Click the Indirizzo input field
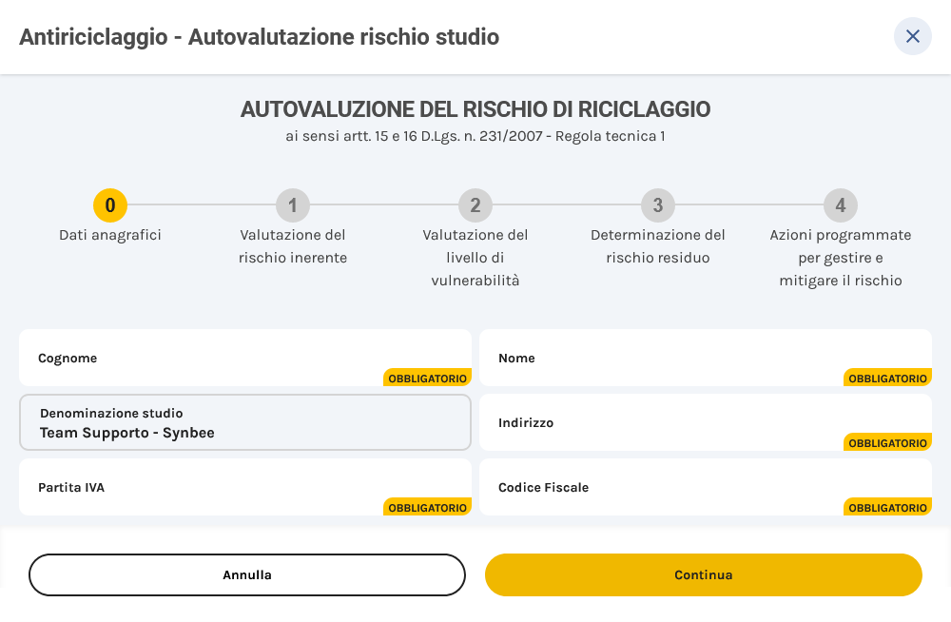951x622 pixels. point(706,422)
